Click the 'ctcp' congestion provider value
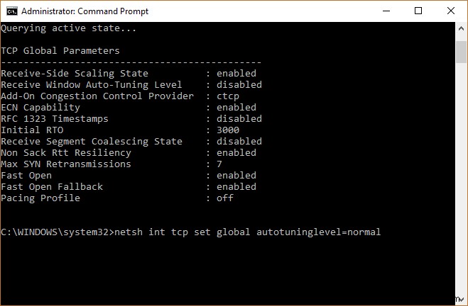Image resolution: width=468 pixels, height=306 pixels. tap(228, 96)
